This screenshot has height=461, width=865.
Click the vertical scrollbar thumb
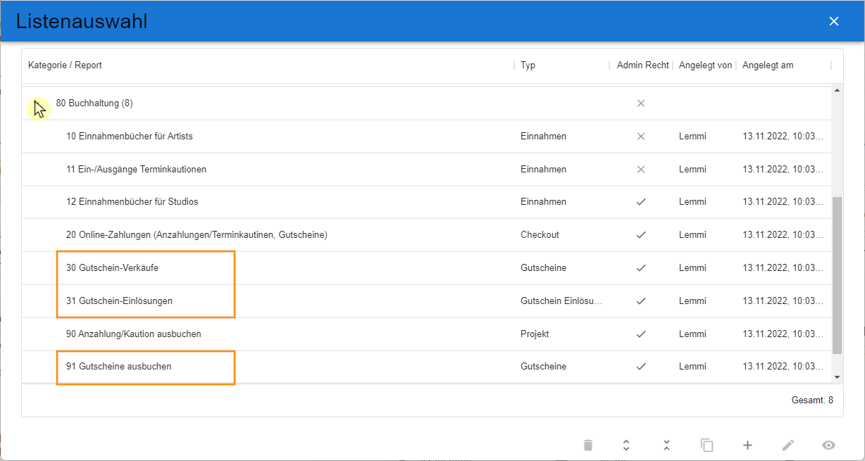click(837, 275)
